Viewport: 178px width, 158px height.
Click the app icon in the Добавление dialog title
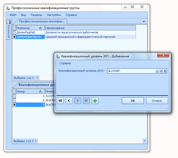(x=58, y=56)
